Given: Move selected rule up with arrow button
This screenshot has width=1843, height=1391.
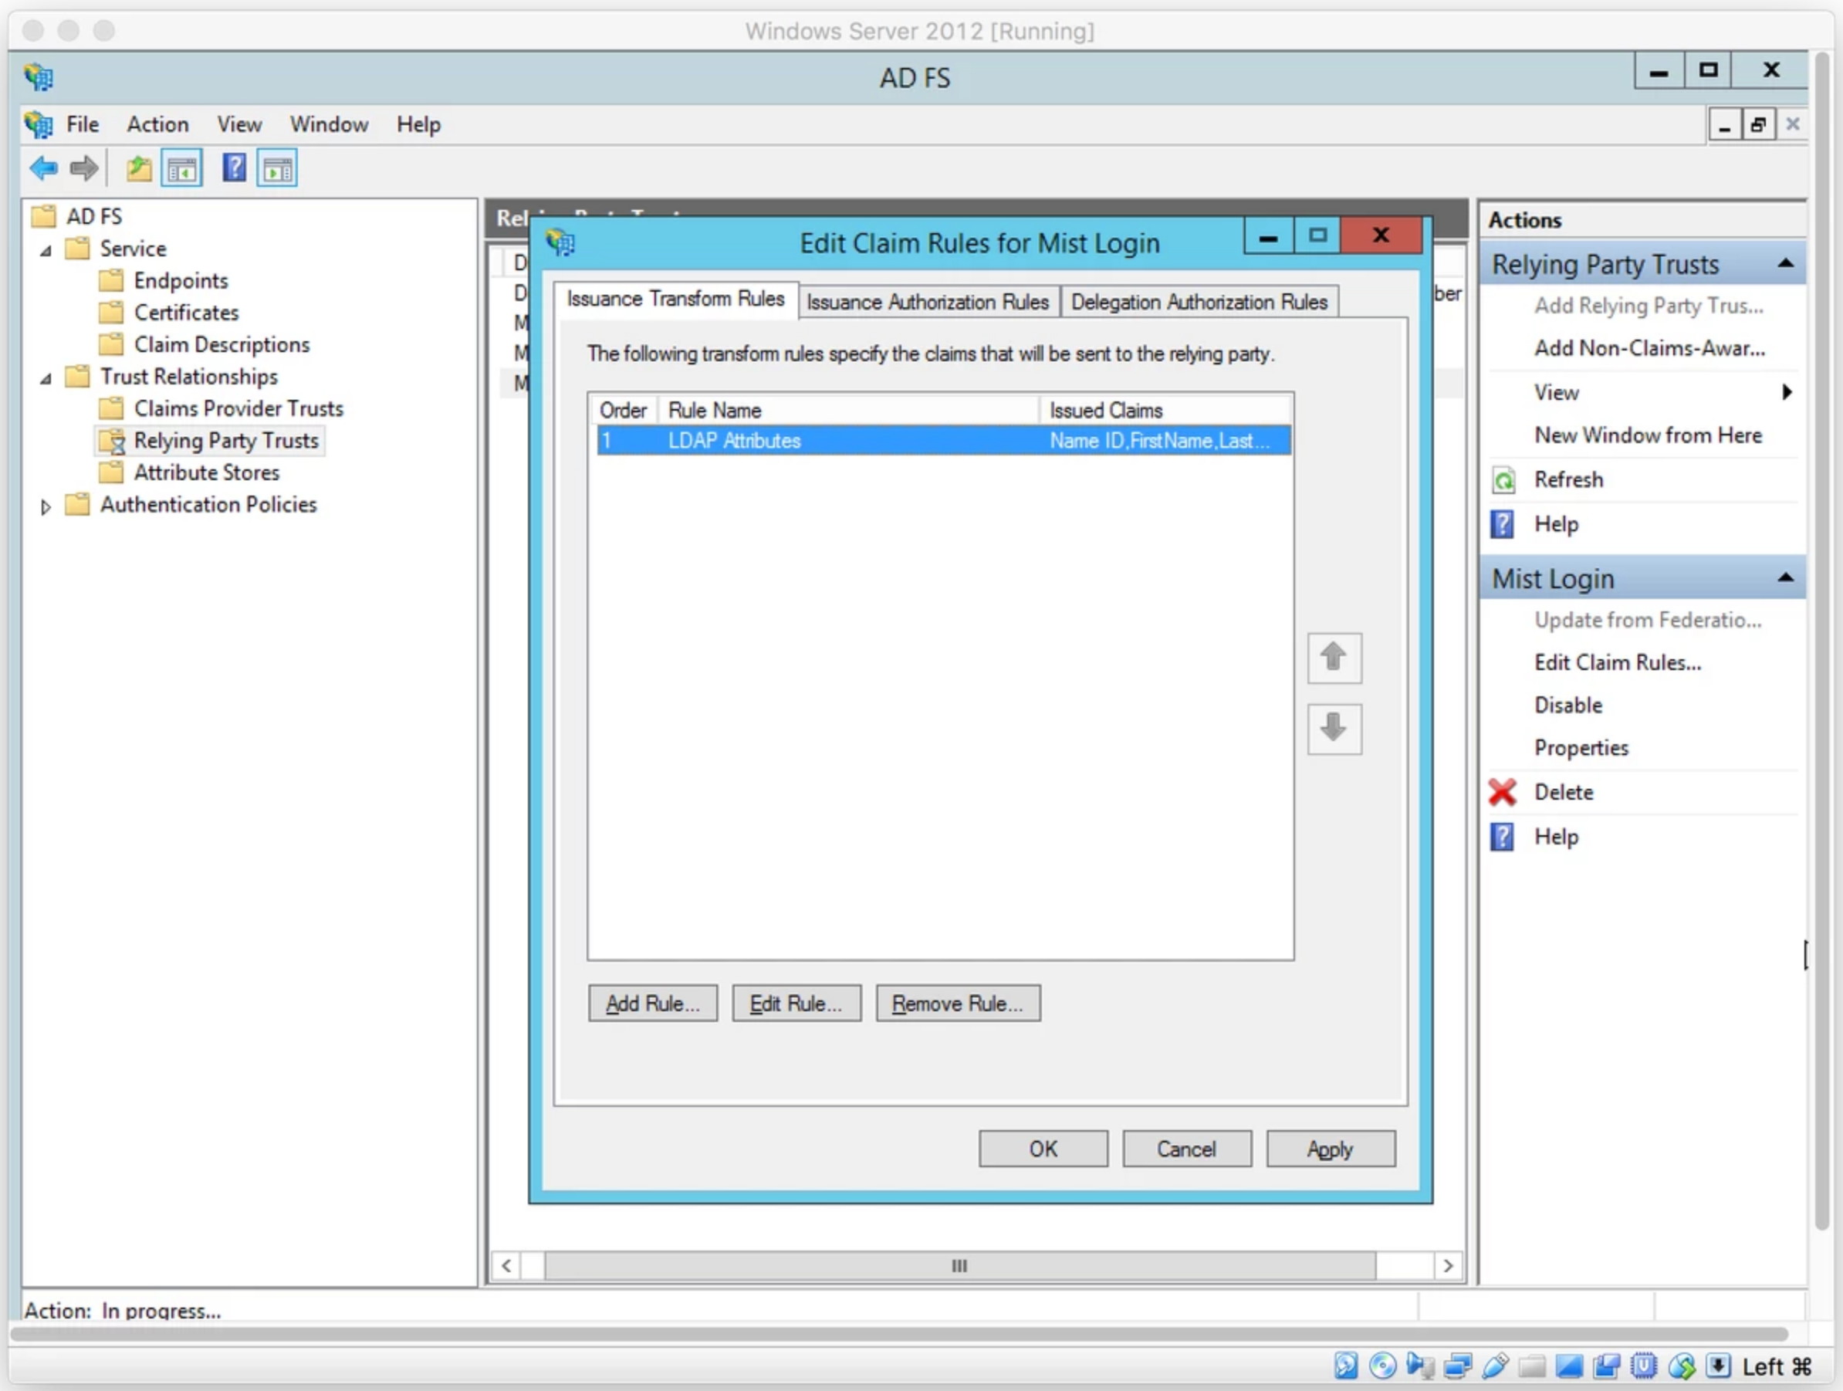Looking at the screenshot, I should pos(1334,658).
